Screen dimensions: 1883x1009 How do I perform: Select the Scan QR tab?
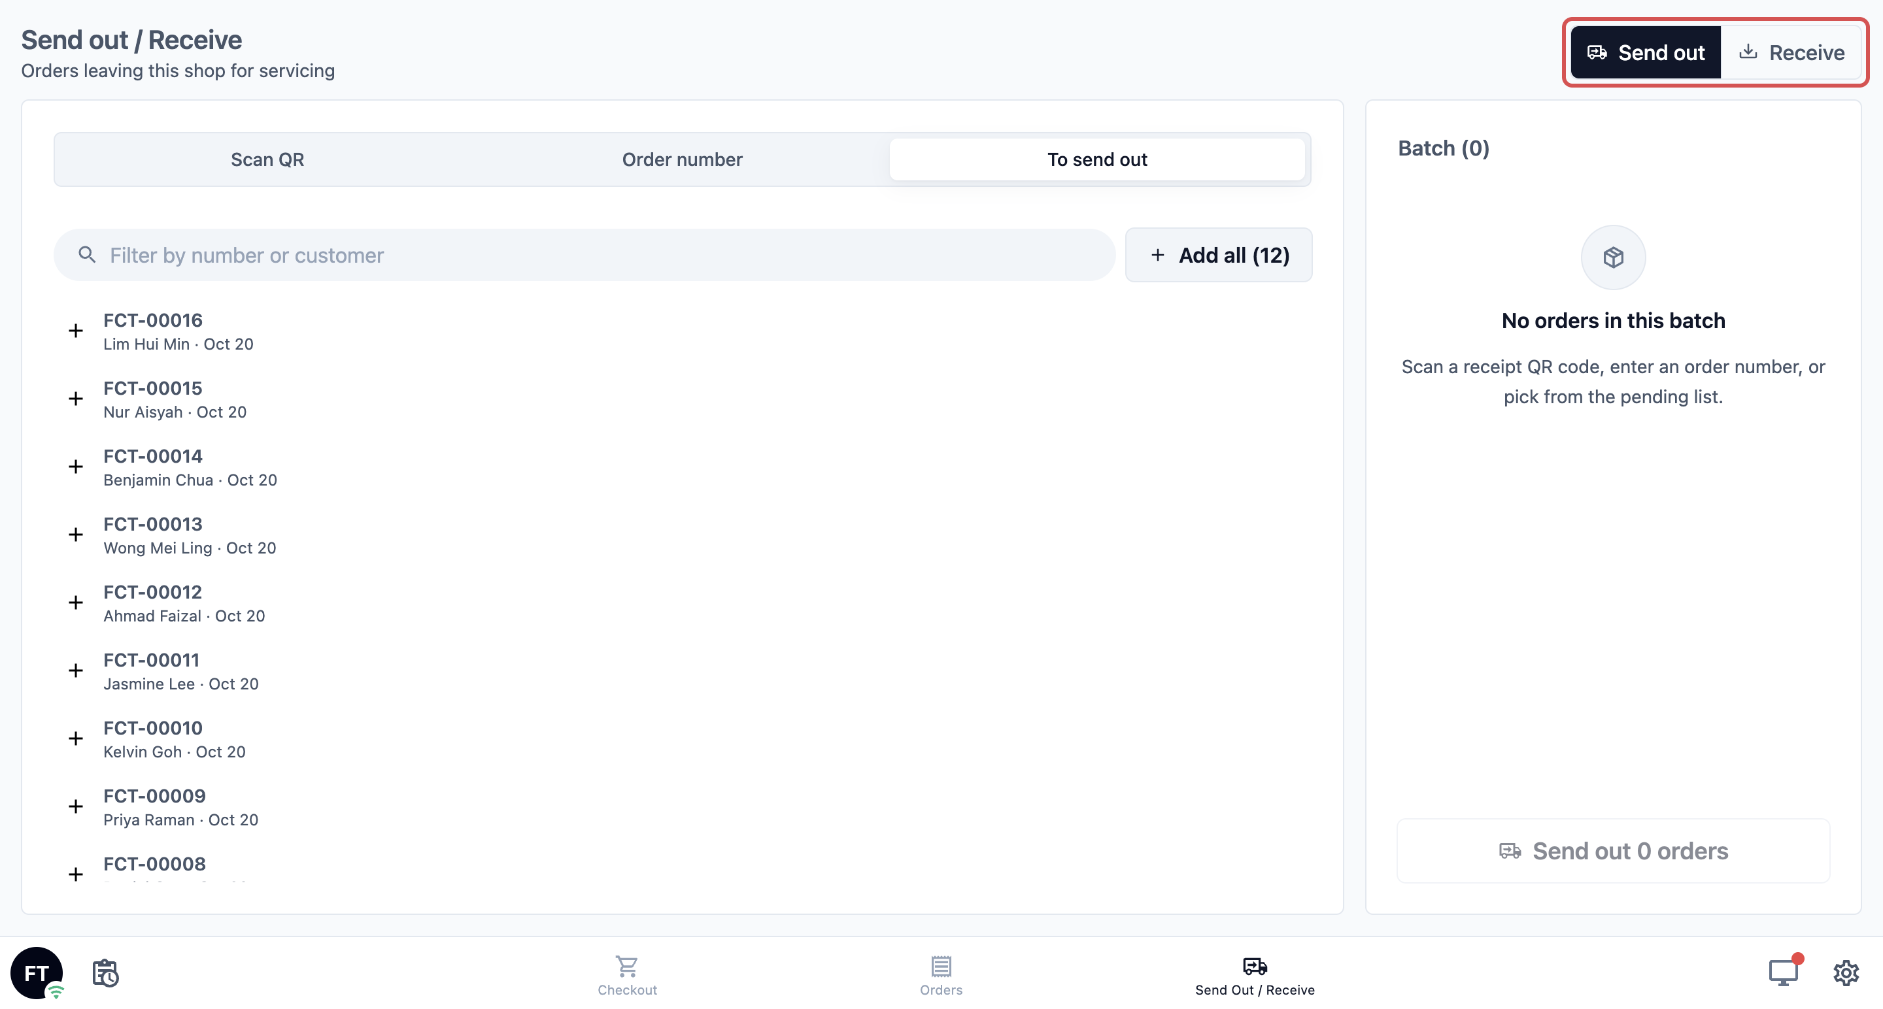(267, 159)
